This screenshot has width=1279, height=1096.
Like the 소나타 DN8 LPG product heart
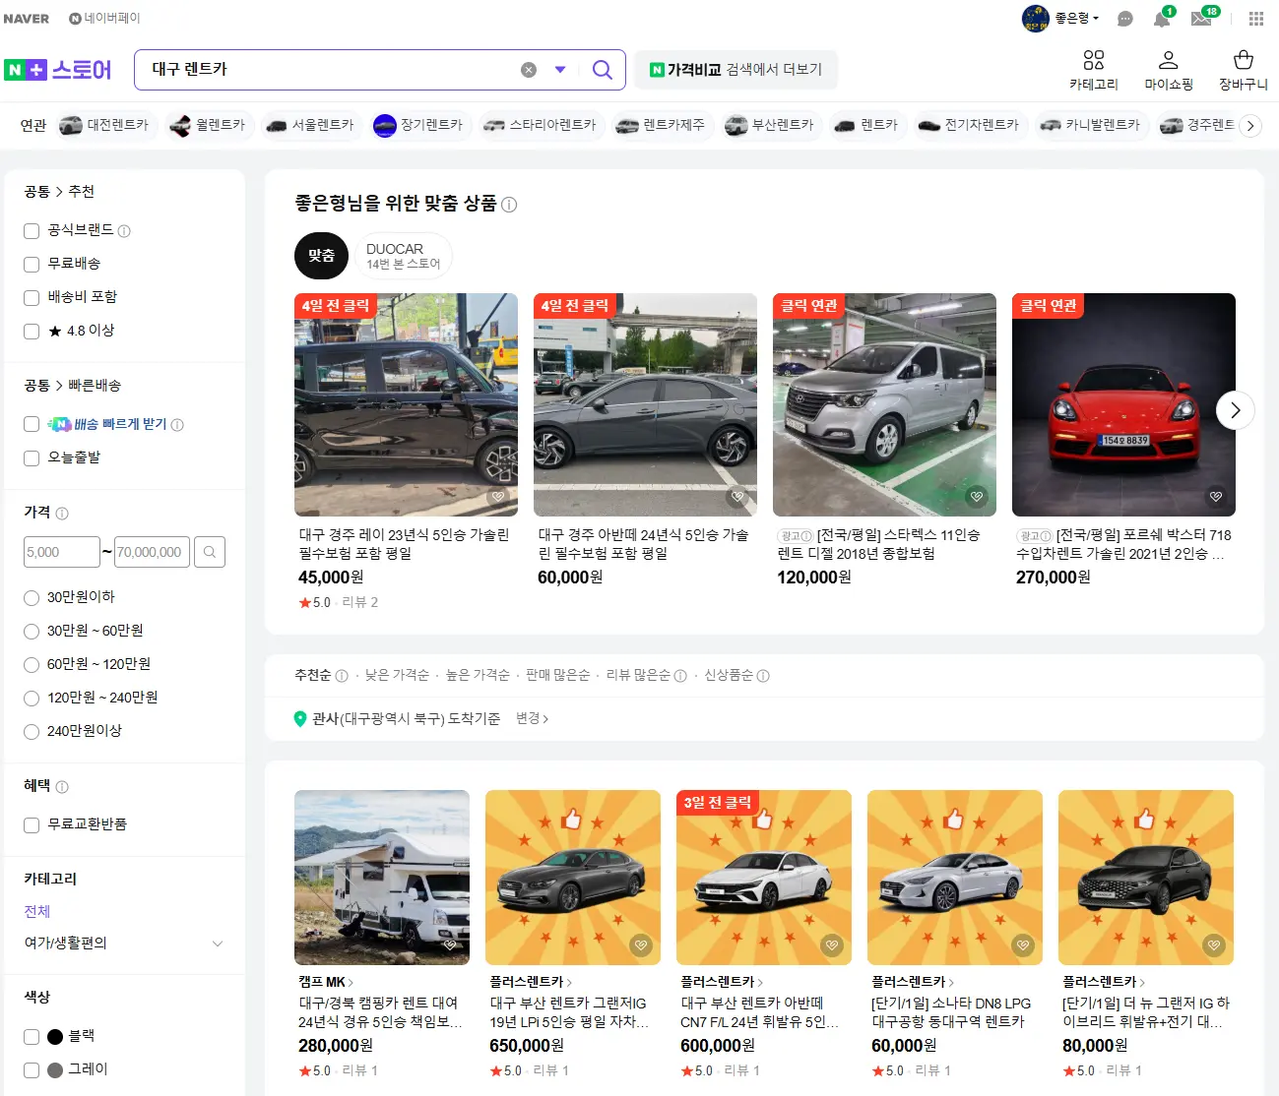[1023, 945]
